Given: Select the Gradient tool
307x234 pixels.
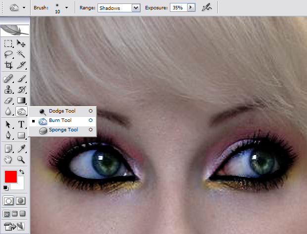Looking at the screenshot, I should (x=21, y=101).
